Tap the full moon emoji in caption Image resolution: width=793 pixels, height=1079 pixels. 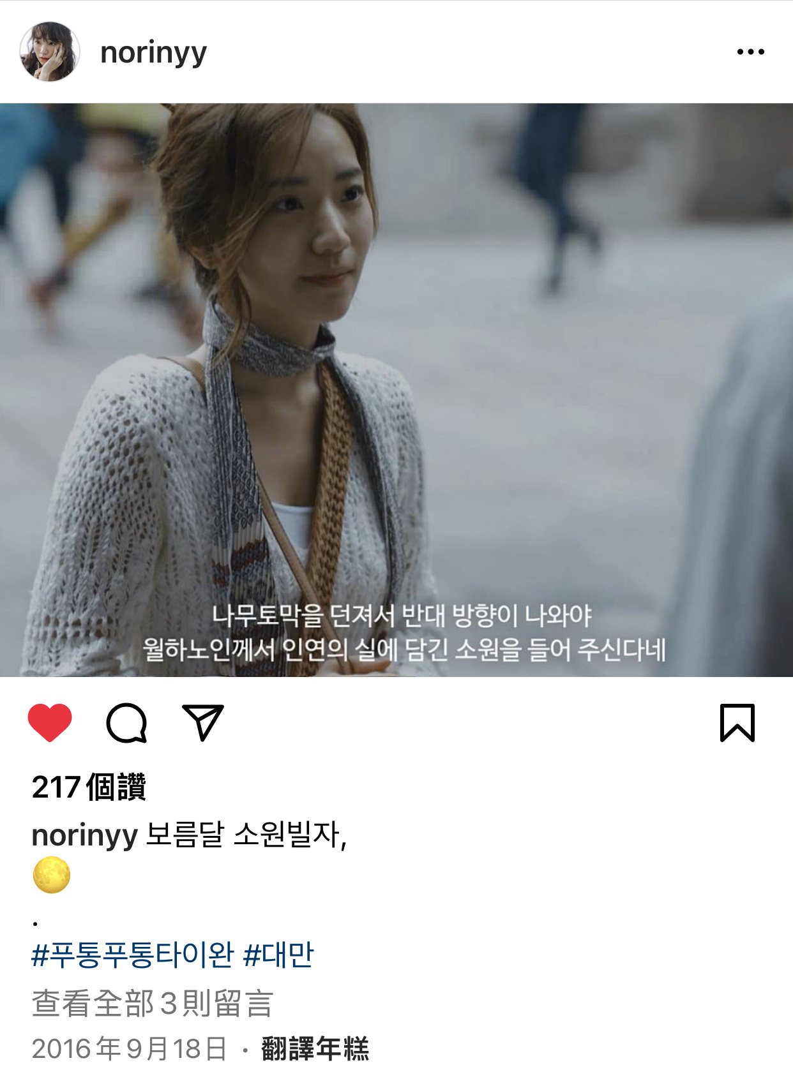coord(51,875)
